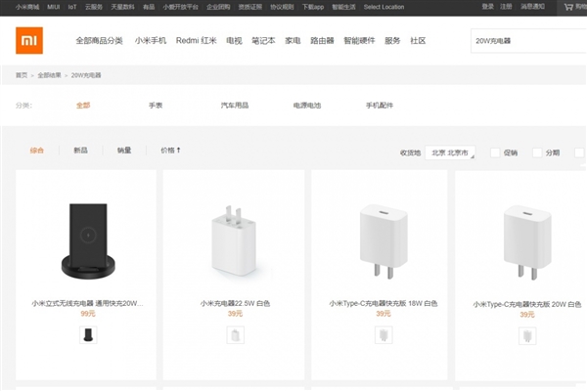The height and width of the screenshot is (391, 587).
Task: Open 笔记本 navigation menu
Action: pyautogui.click(x=263, y=40)
